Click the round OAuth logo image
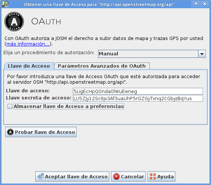 point(14,22)
